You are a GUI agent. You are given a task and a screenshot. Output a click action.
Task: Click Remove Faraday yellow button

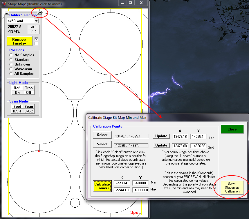click(19, 41)
